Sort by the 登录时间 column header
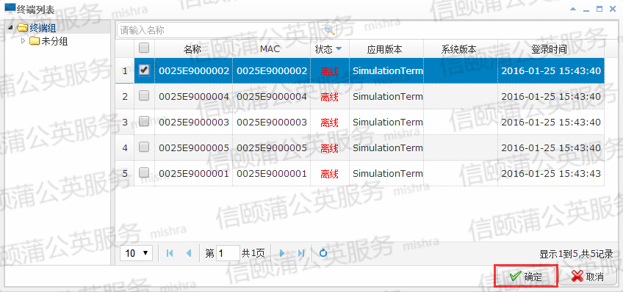The height and width of the screenshot is (292, 623). coord(551,49)
